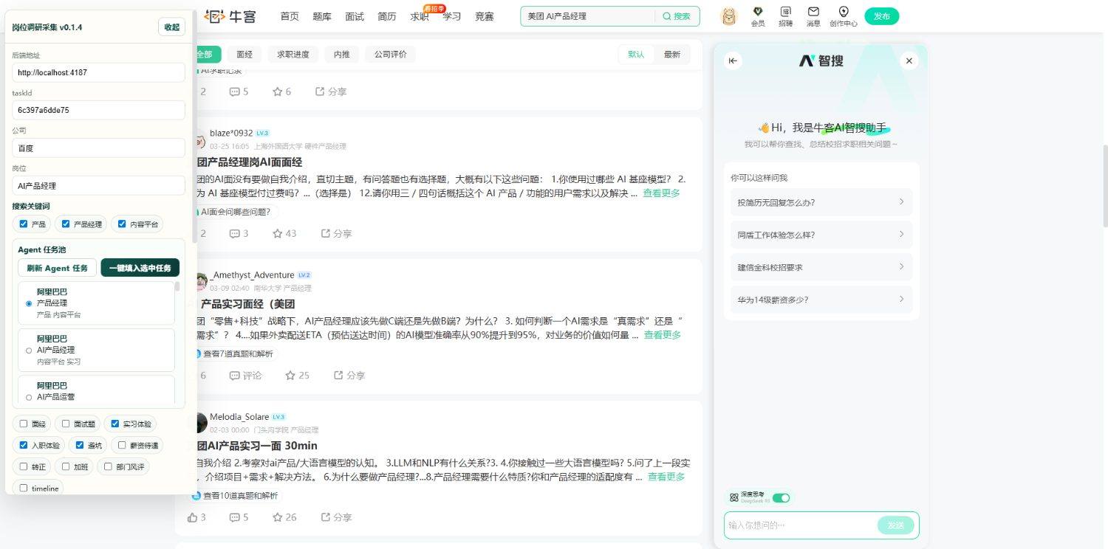Click 刷新 Agent 任务 button
The width and height of the screenshot is (1108, 549).
click(58, 268)
